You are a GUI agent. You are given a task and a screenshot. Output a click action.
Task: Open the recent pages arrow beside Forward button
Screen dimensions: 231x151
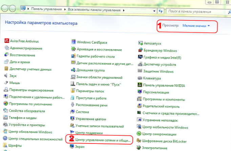18,8
